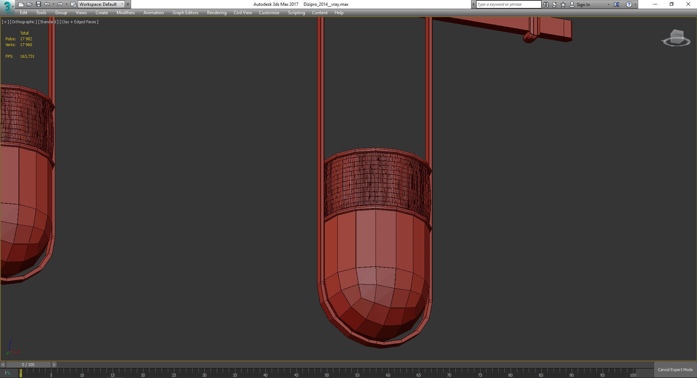Step the time slider forward with the > arrow
The width and height of the screenshot is (697, 378).
[54, 365]
